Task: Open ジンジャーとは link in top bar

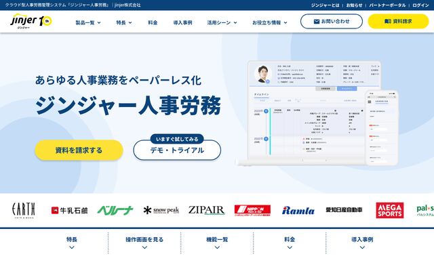Action: [x=325, y=5]
